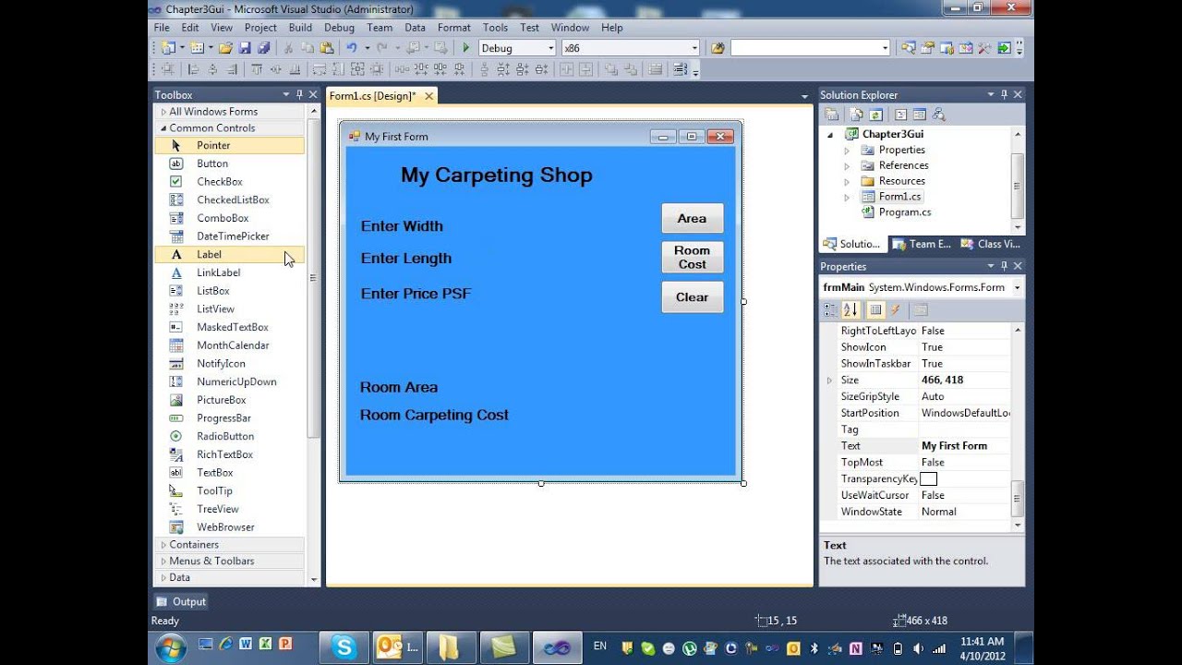
Task: Click the Paste clipboard toolbar icon
Action: tap(327, 48)
